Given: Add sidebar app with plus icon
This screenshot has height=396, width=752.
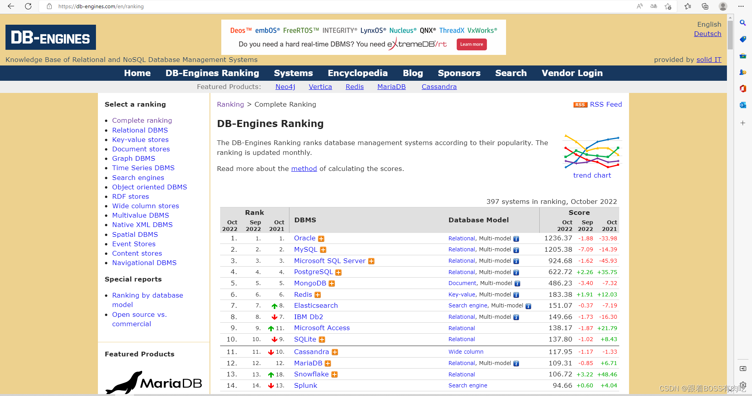Looking at the screenshot, I should coord(743,123).
